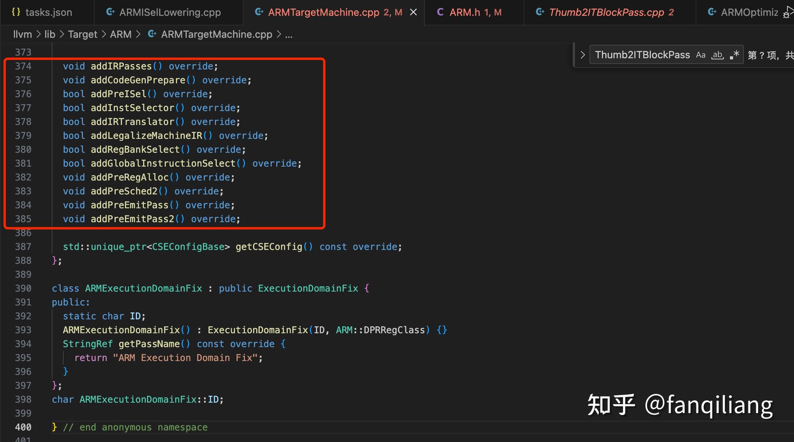Click the Thumb2ITBlockPass find input field
This screenshot has height=442, width=794.
[x=642, y=55]
